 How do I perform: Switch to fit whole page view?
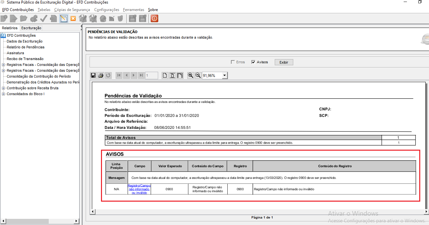pos(165,76)
